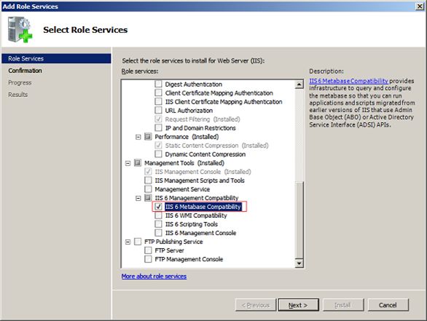The width and height of the screenshot is (427, 321).
Task: Click the scroll up arrow in role services list
Action: tap(299, 84)
